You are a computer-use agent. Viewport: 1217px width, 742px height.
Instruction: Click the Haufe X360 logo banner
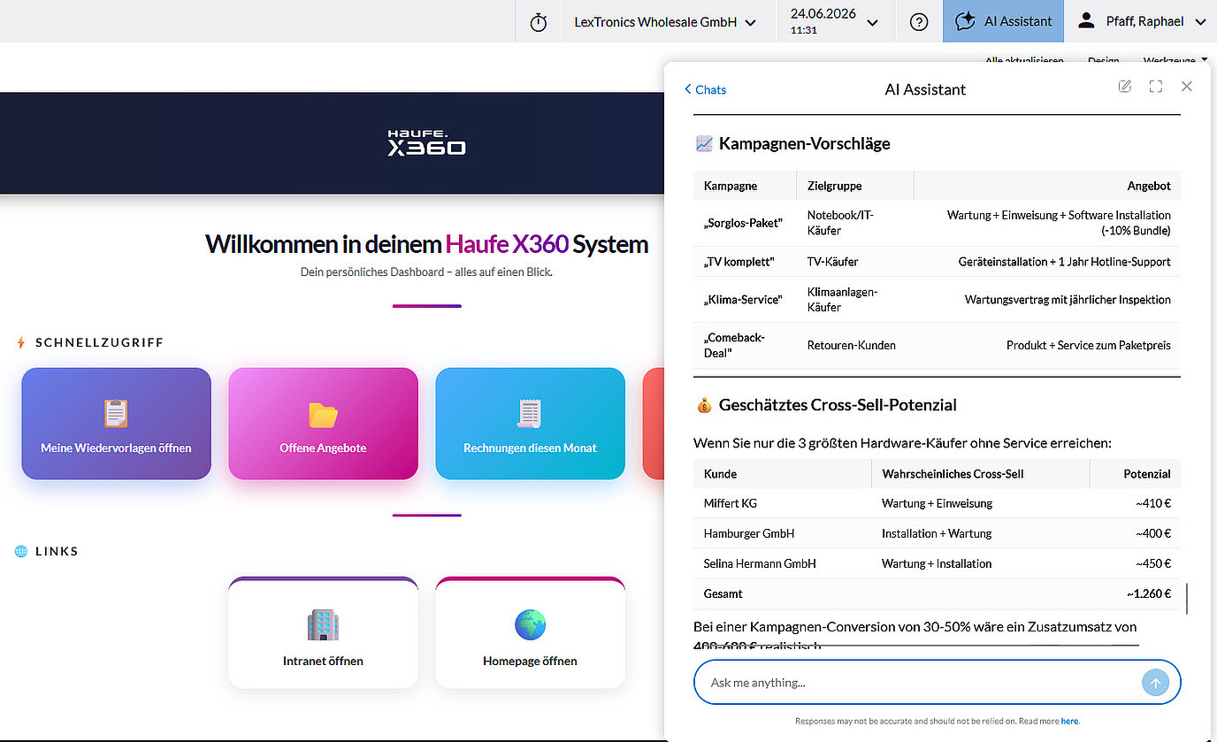[426, 142]
